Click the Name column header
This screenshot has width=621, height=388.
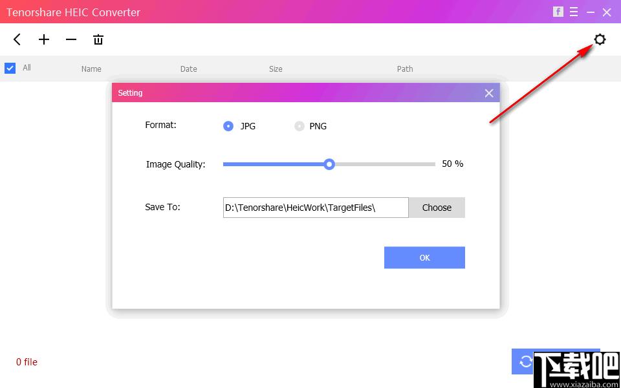(91, 69)
